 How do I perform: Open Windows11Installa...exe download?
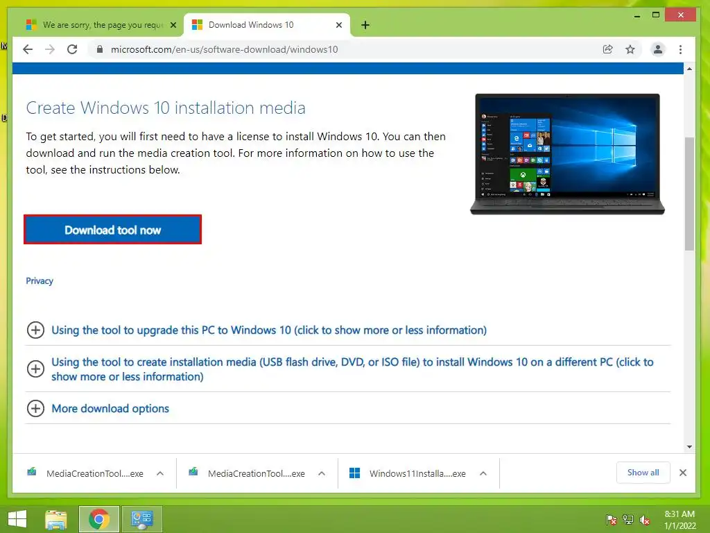408,473
